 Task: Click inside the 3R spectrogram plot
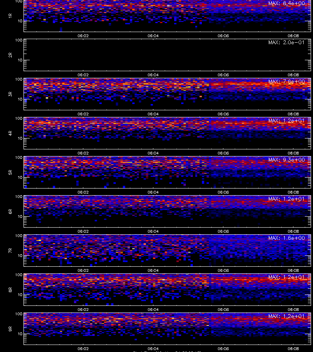point(167,94)
